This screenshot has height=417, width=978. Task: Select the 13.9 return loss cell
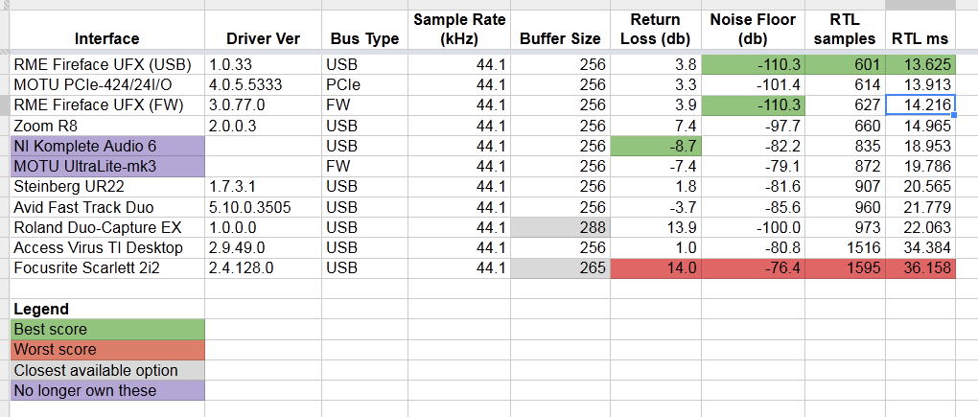656,227
